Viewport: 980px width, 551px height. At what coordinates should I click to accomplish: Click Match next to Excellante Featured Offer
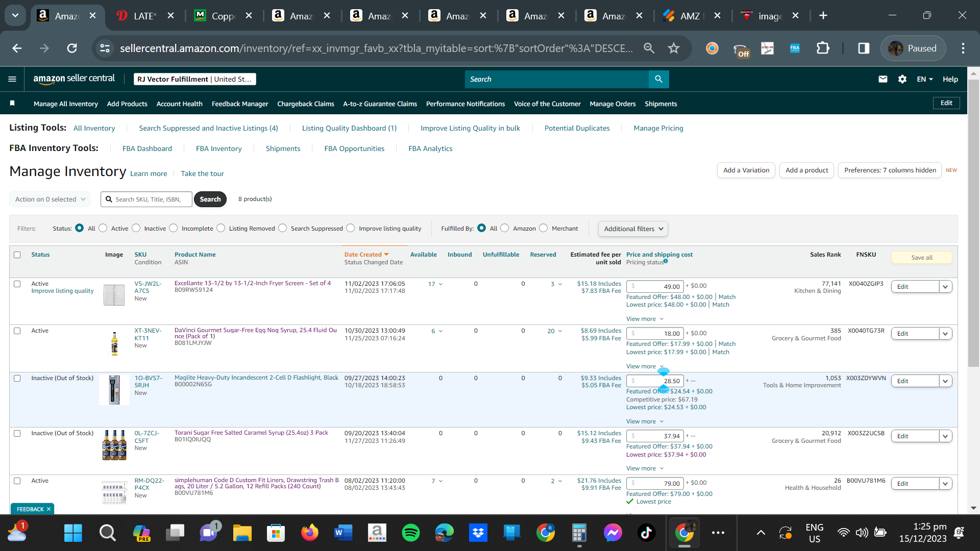[x=727, y=297]
